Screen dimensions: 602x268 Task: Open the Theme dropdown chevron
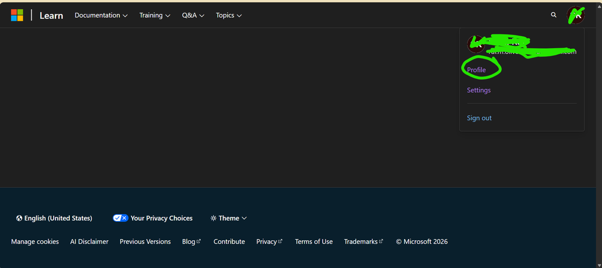(244, 218)
